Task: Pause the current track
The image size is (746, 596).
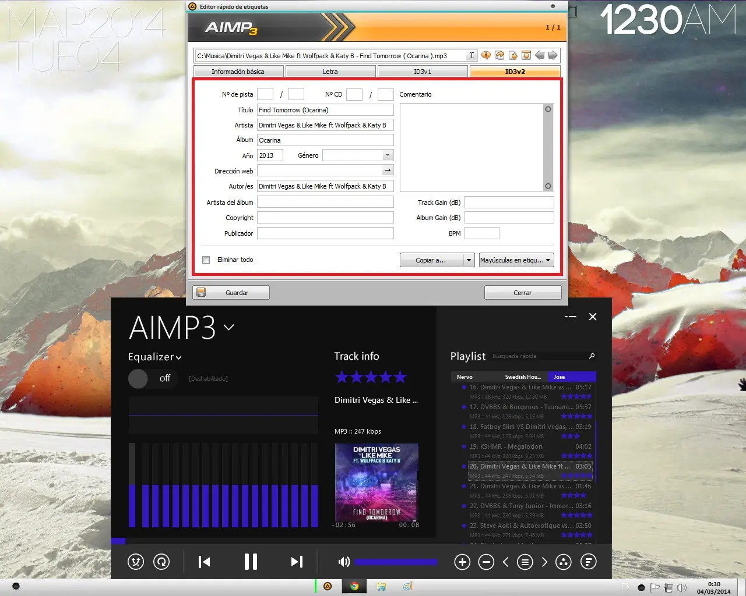Action: pyautogui.click(x=251, y=562)
